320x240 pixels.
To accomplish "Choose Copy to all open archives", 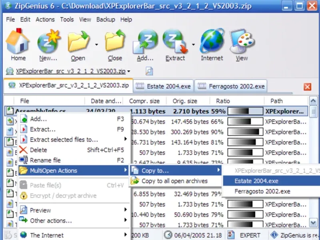I will 176,181.
